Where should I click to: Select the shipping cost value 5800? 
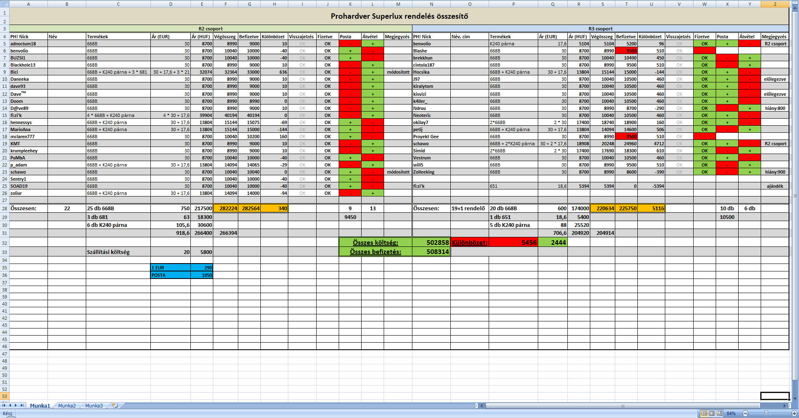(x=202, y=252)
